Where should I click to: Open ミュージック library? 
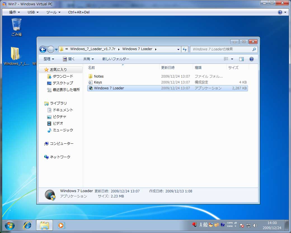click(60, 130)
